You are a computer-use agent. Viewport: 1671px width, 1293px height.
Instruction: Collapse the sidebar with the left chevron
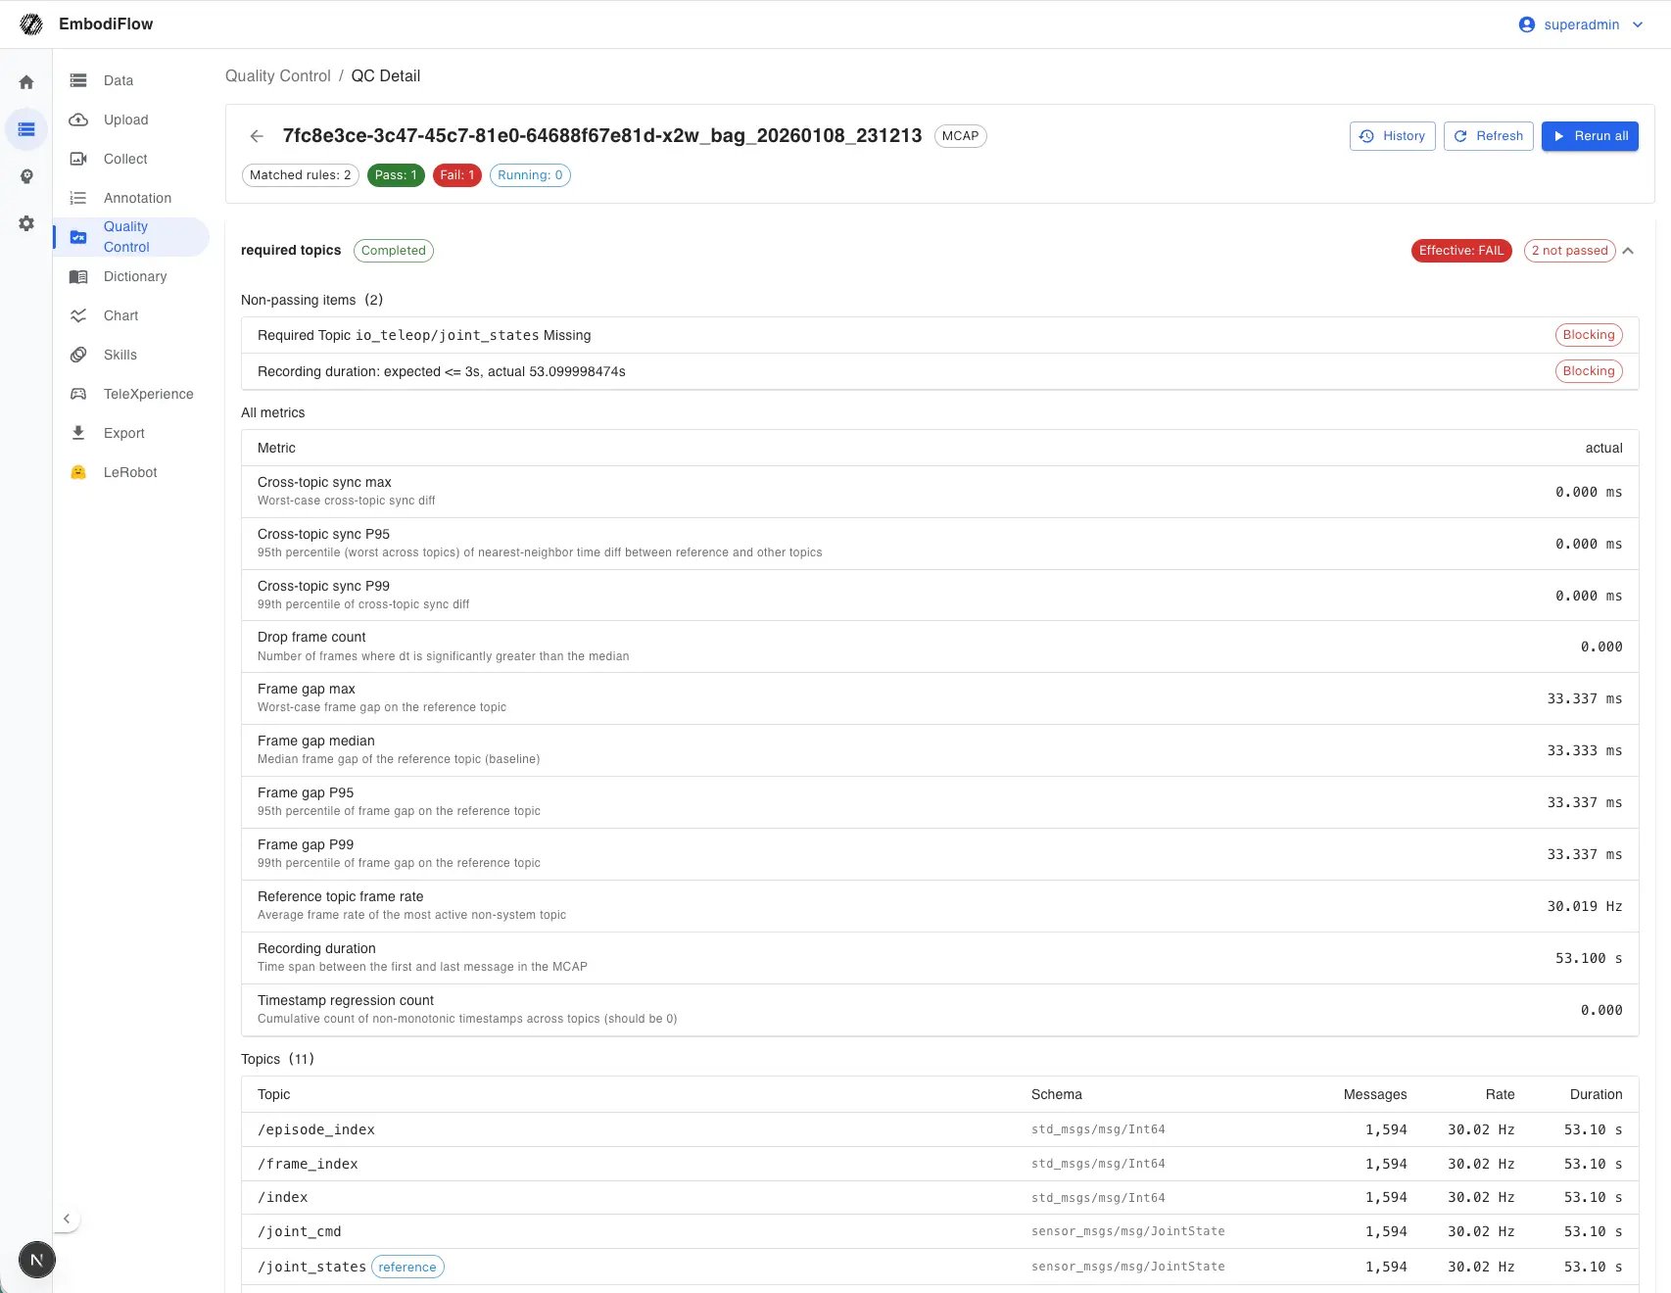pyautogui.click(x=67, y=1218)
